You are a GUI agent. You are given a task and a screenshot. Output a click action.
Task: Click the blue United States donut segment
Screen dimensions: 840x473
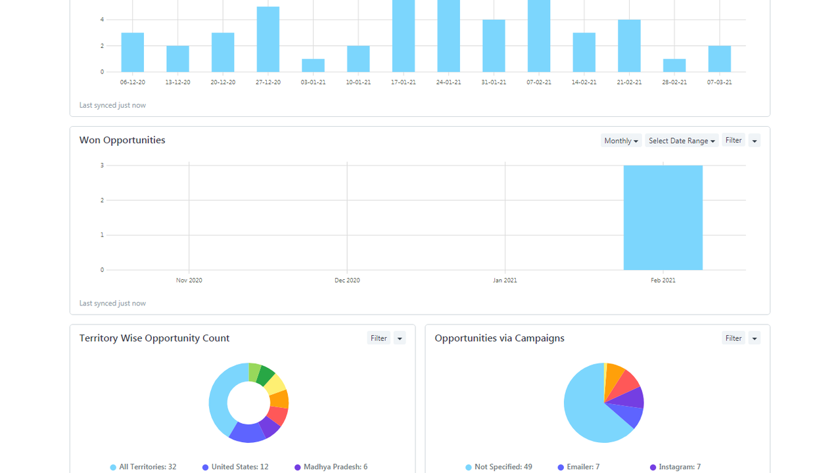click(x=246, y=433)
